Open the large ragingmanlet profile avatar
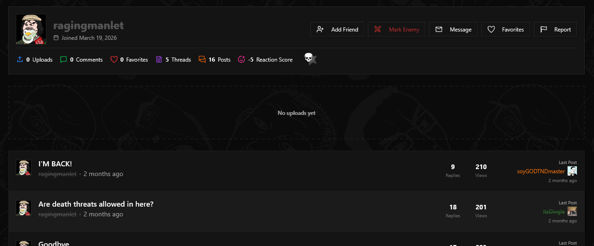Viewport: 594px width, 246px height. tap(31, 29)
